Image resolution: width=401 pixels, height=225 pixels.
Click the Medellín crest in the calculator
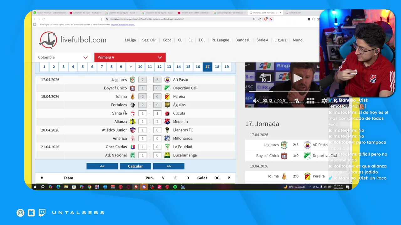coord(167,122)
